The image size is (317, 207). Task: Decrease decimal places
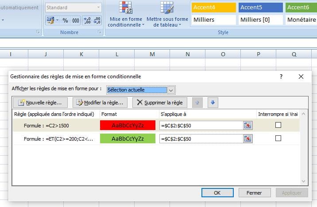click(x=97, y=20)
